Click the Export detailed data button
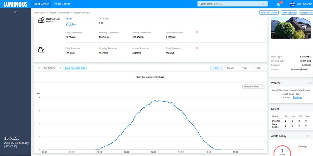313x156 pixels. click(75, 68)
